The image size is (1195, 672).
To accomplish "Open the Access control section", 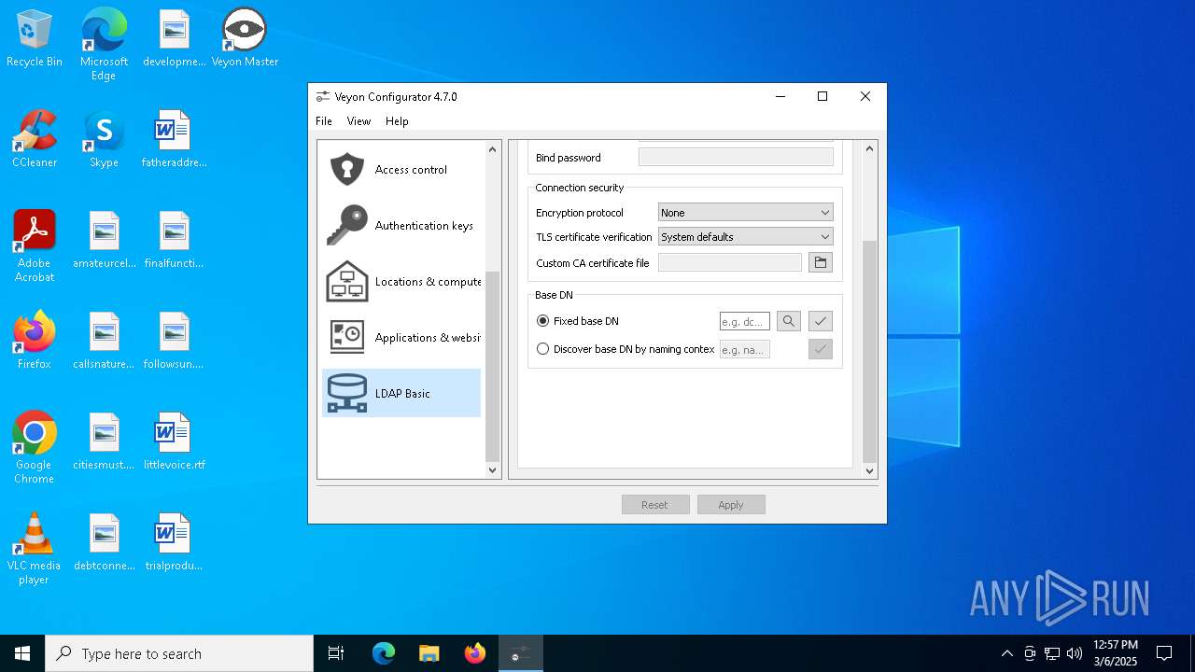I will [401, 170].
